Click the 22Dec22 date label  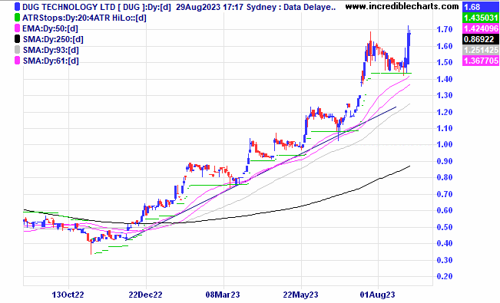pyautogui.click(x=145, y=295)
